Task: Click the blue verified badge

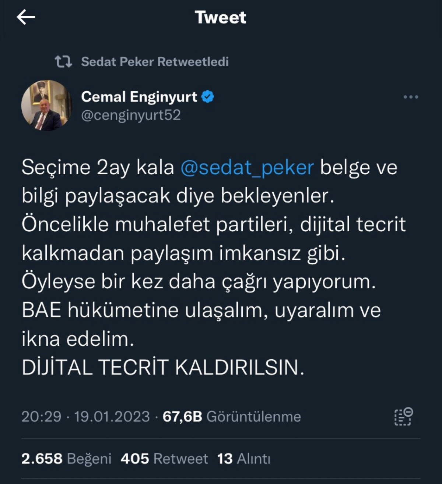Action: 208,97
